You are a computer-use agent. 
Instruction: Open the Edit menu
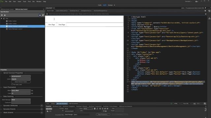click(x=10, y=1)
